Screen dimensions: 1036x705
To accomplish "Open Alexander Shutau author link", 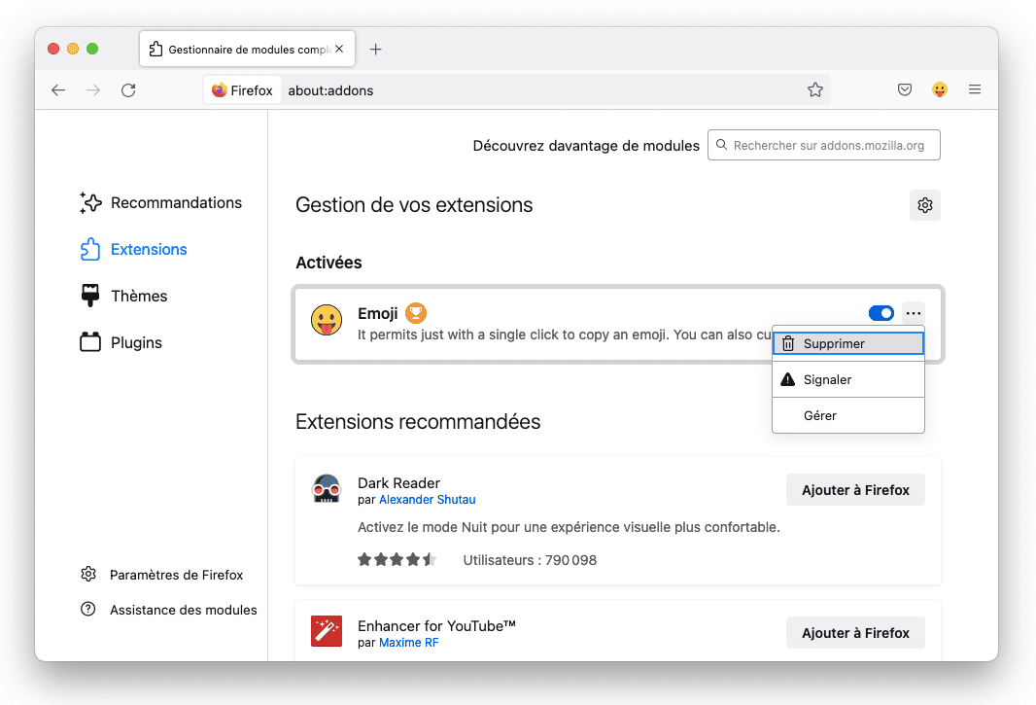I will click(x=428, y=499).
